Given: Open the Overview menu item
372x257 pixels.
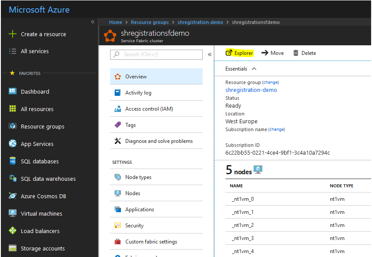Looking at the screenshot, I should point(156,77).
